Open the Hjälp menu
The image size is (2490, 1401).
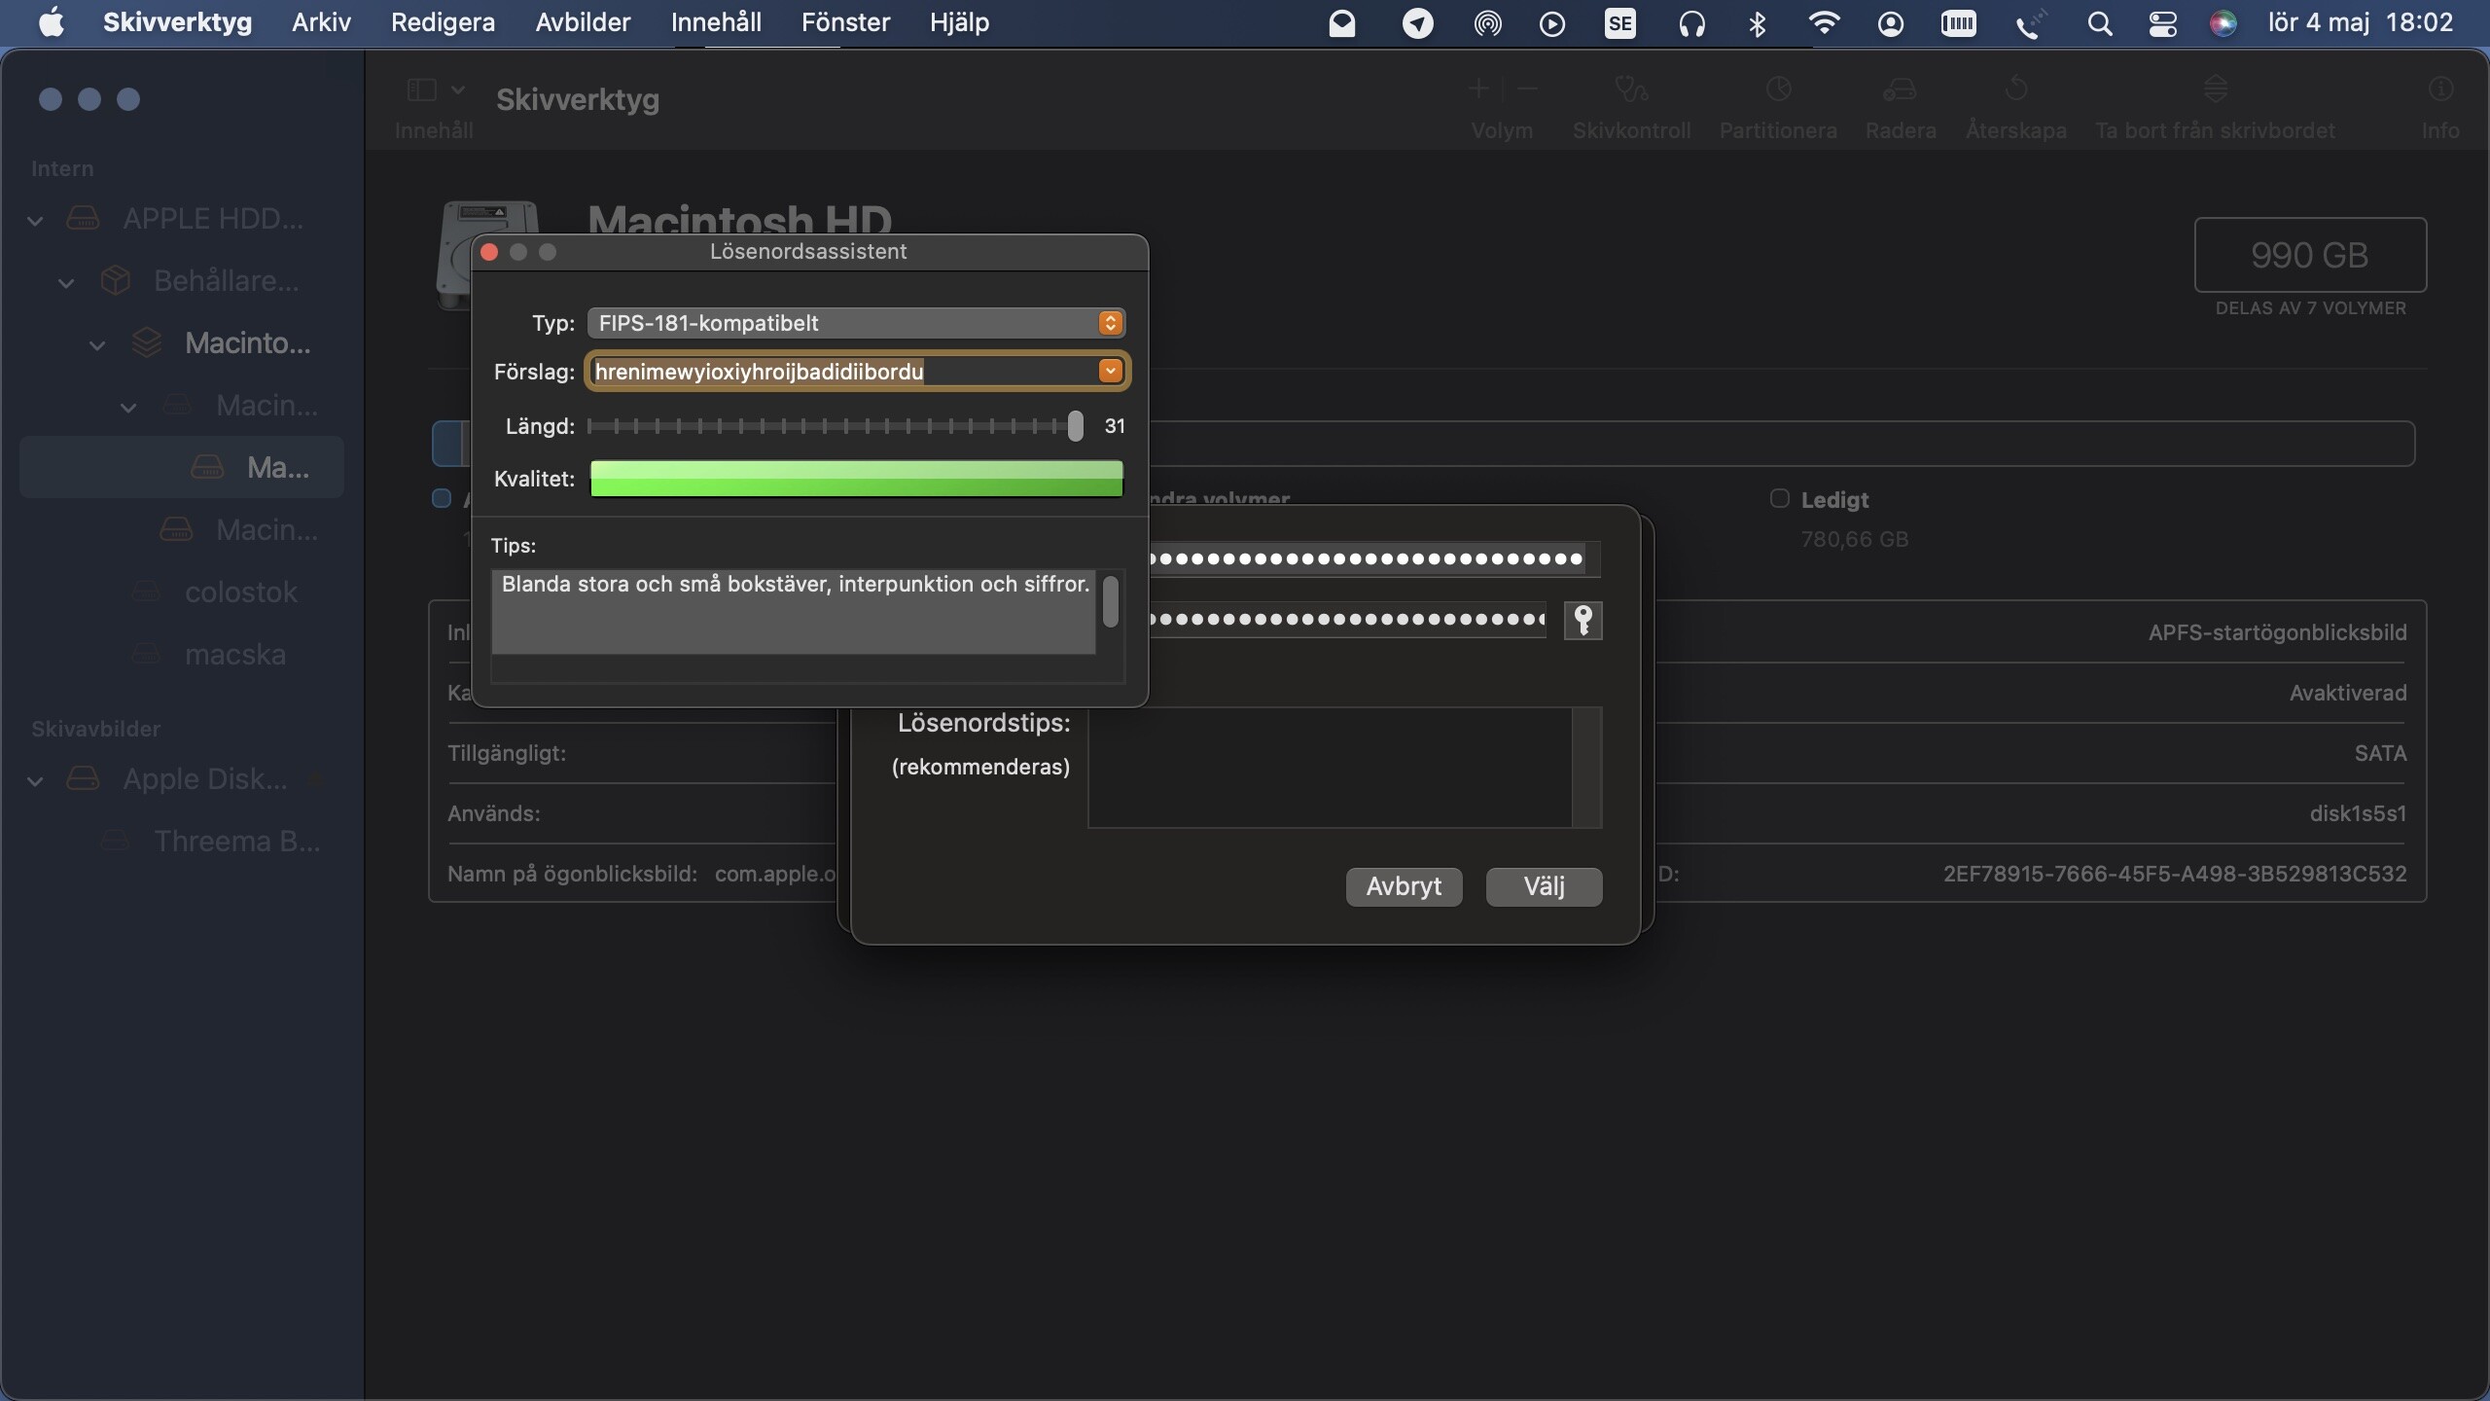pos(959,22)
